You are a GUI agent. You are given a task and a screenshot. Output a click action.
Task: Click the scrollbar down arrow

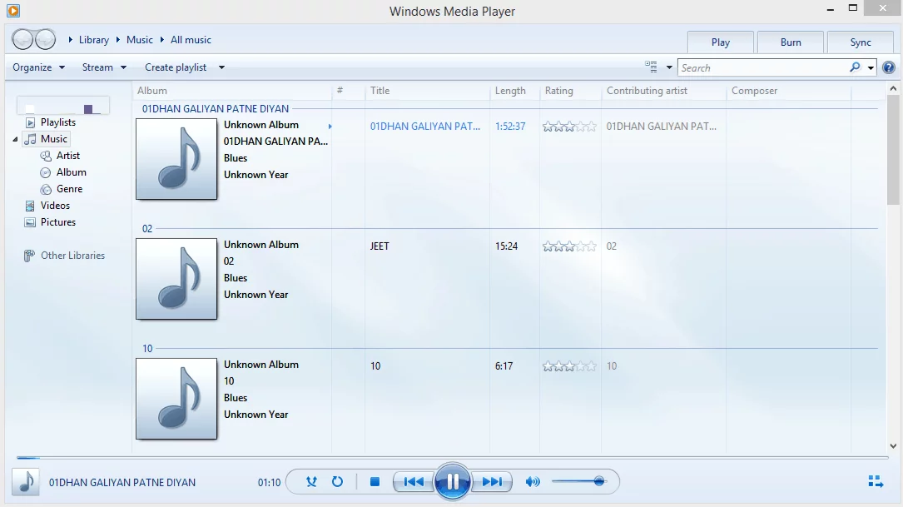pyautogui.click(x=893, y=446)
